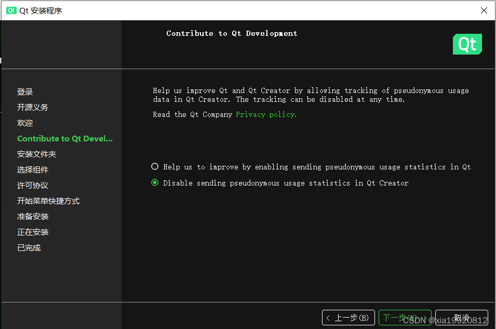496x329 pixels.
Task: Go back with the 上一步(B) button
Action: click(x=348, y=318)
